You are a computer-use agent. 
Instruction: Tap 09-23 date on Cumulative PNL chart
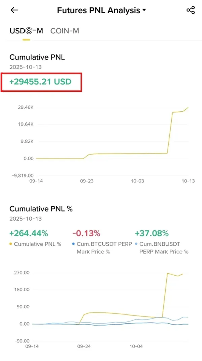pos(87,181)
